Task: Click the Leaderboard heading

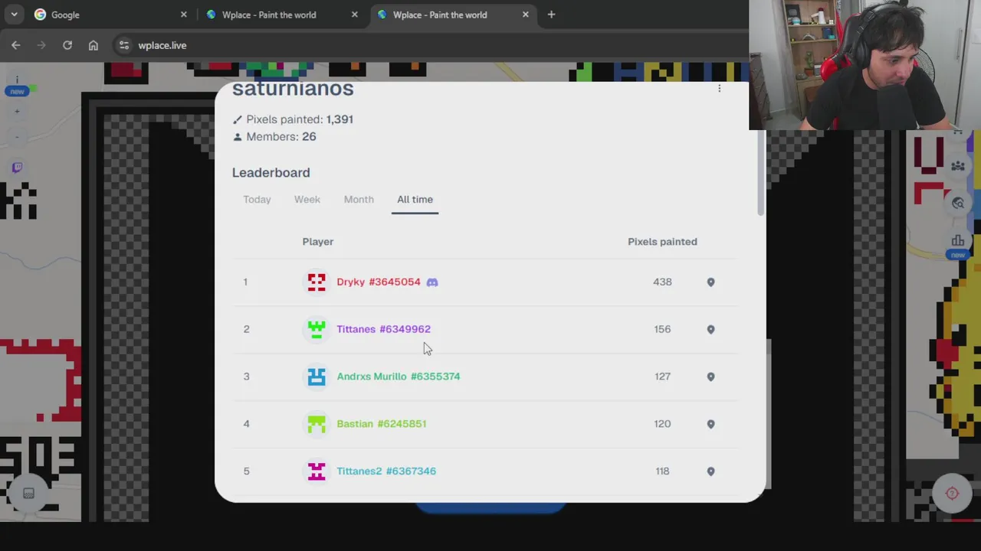Action: pyautogui.click(x=271, y=173)
